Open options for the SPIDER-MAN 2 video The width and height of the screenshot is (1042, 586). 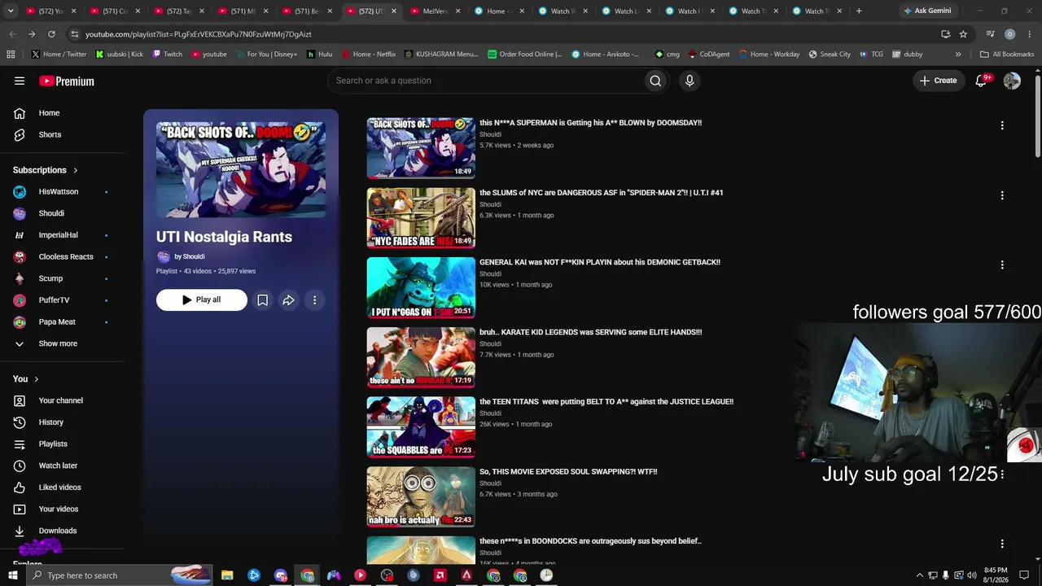[1002, 195]
